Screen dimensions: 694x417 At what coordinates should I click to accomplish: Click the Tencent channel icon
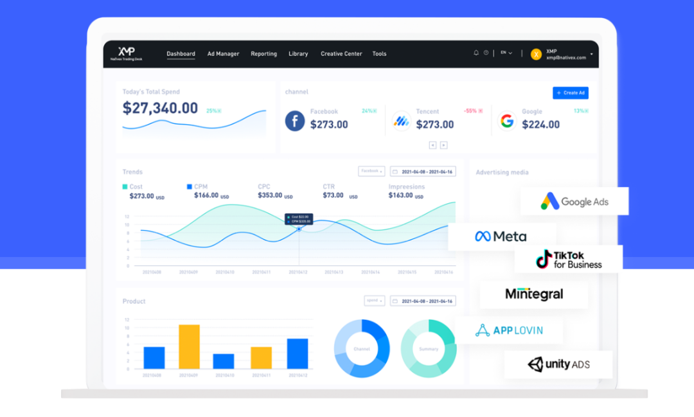[402, 121]
